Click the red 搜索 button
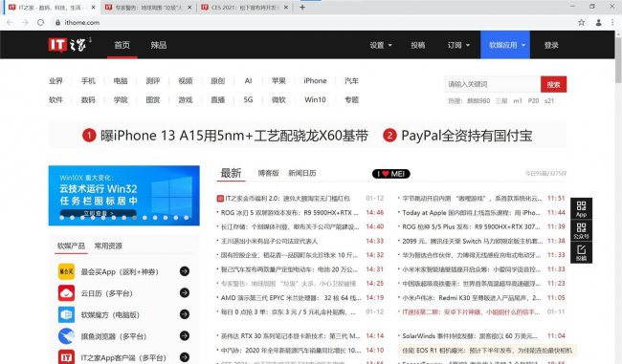The width and height of the screenshot is (622, 364). 553,84
